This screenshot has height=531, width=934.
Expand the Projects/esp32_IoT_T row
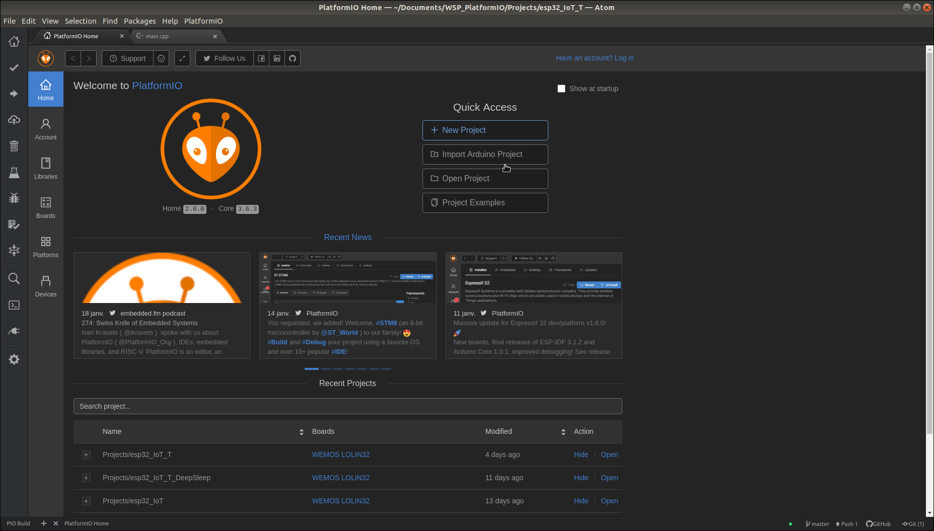tap(87, 455)
